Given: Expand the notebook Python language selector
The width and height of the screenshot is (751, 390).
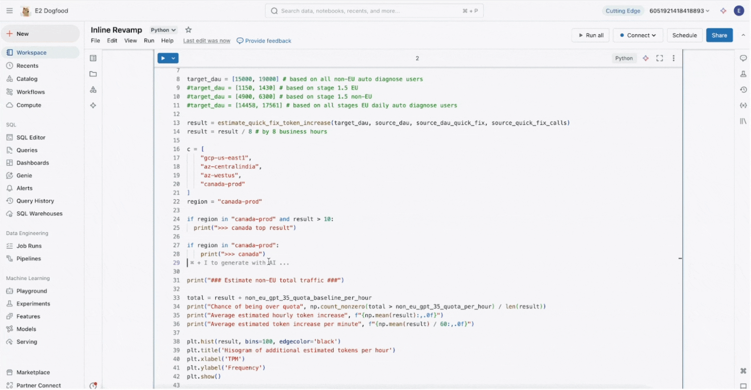Looking at the screenshot, I should point(163,30).
